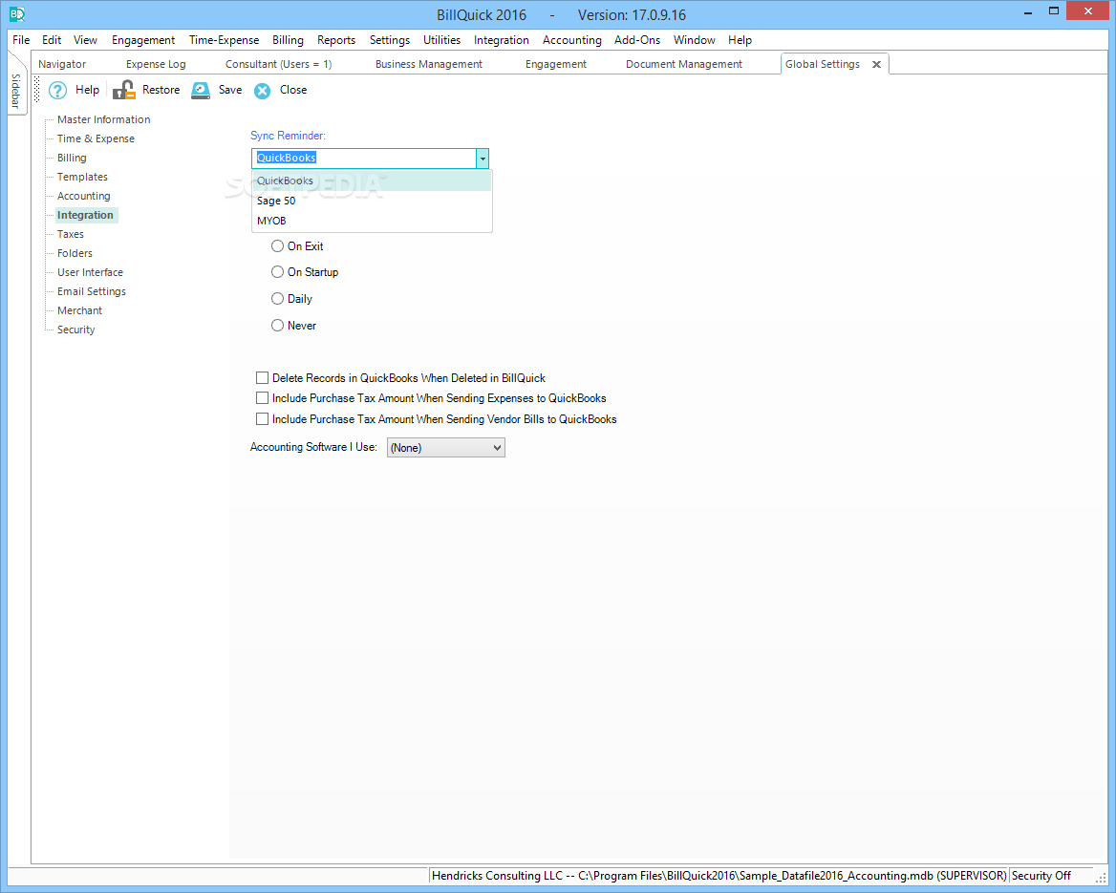Open the Edit menu
This screenshot has height=893, width=1116.
pyautogui.click(x=52, y=40)
